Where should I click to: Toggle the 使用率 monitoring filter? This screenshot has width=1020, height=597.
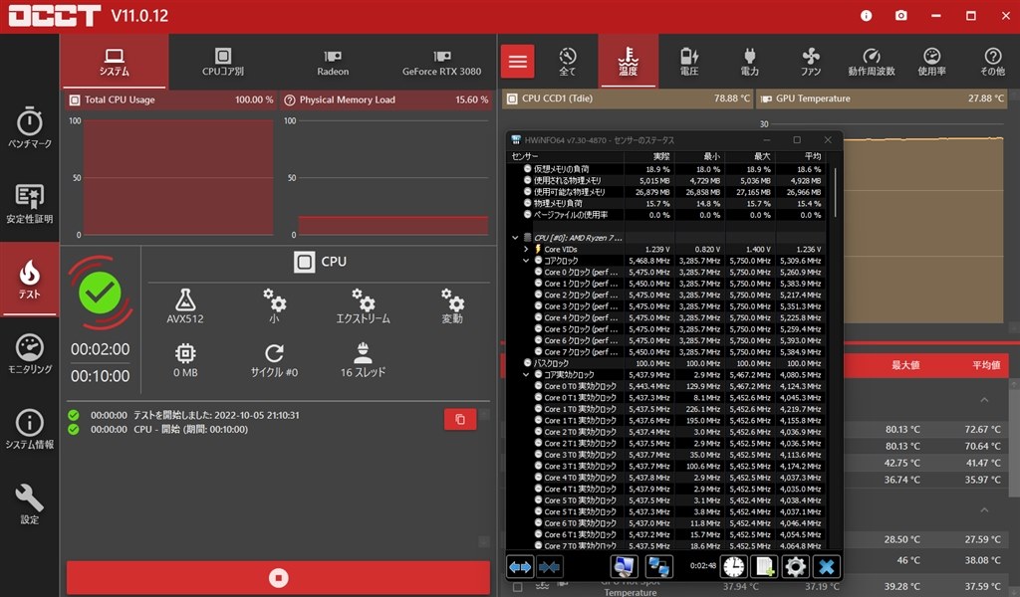click(930, 61)
